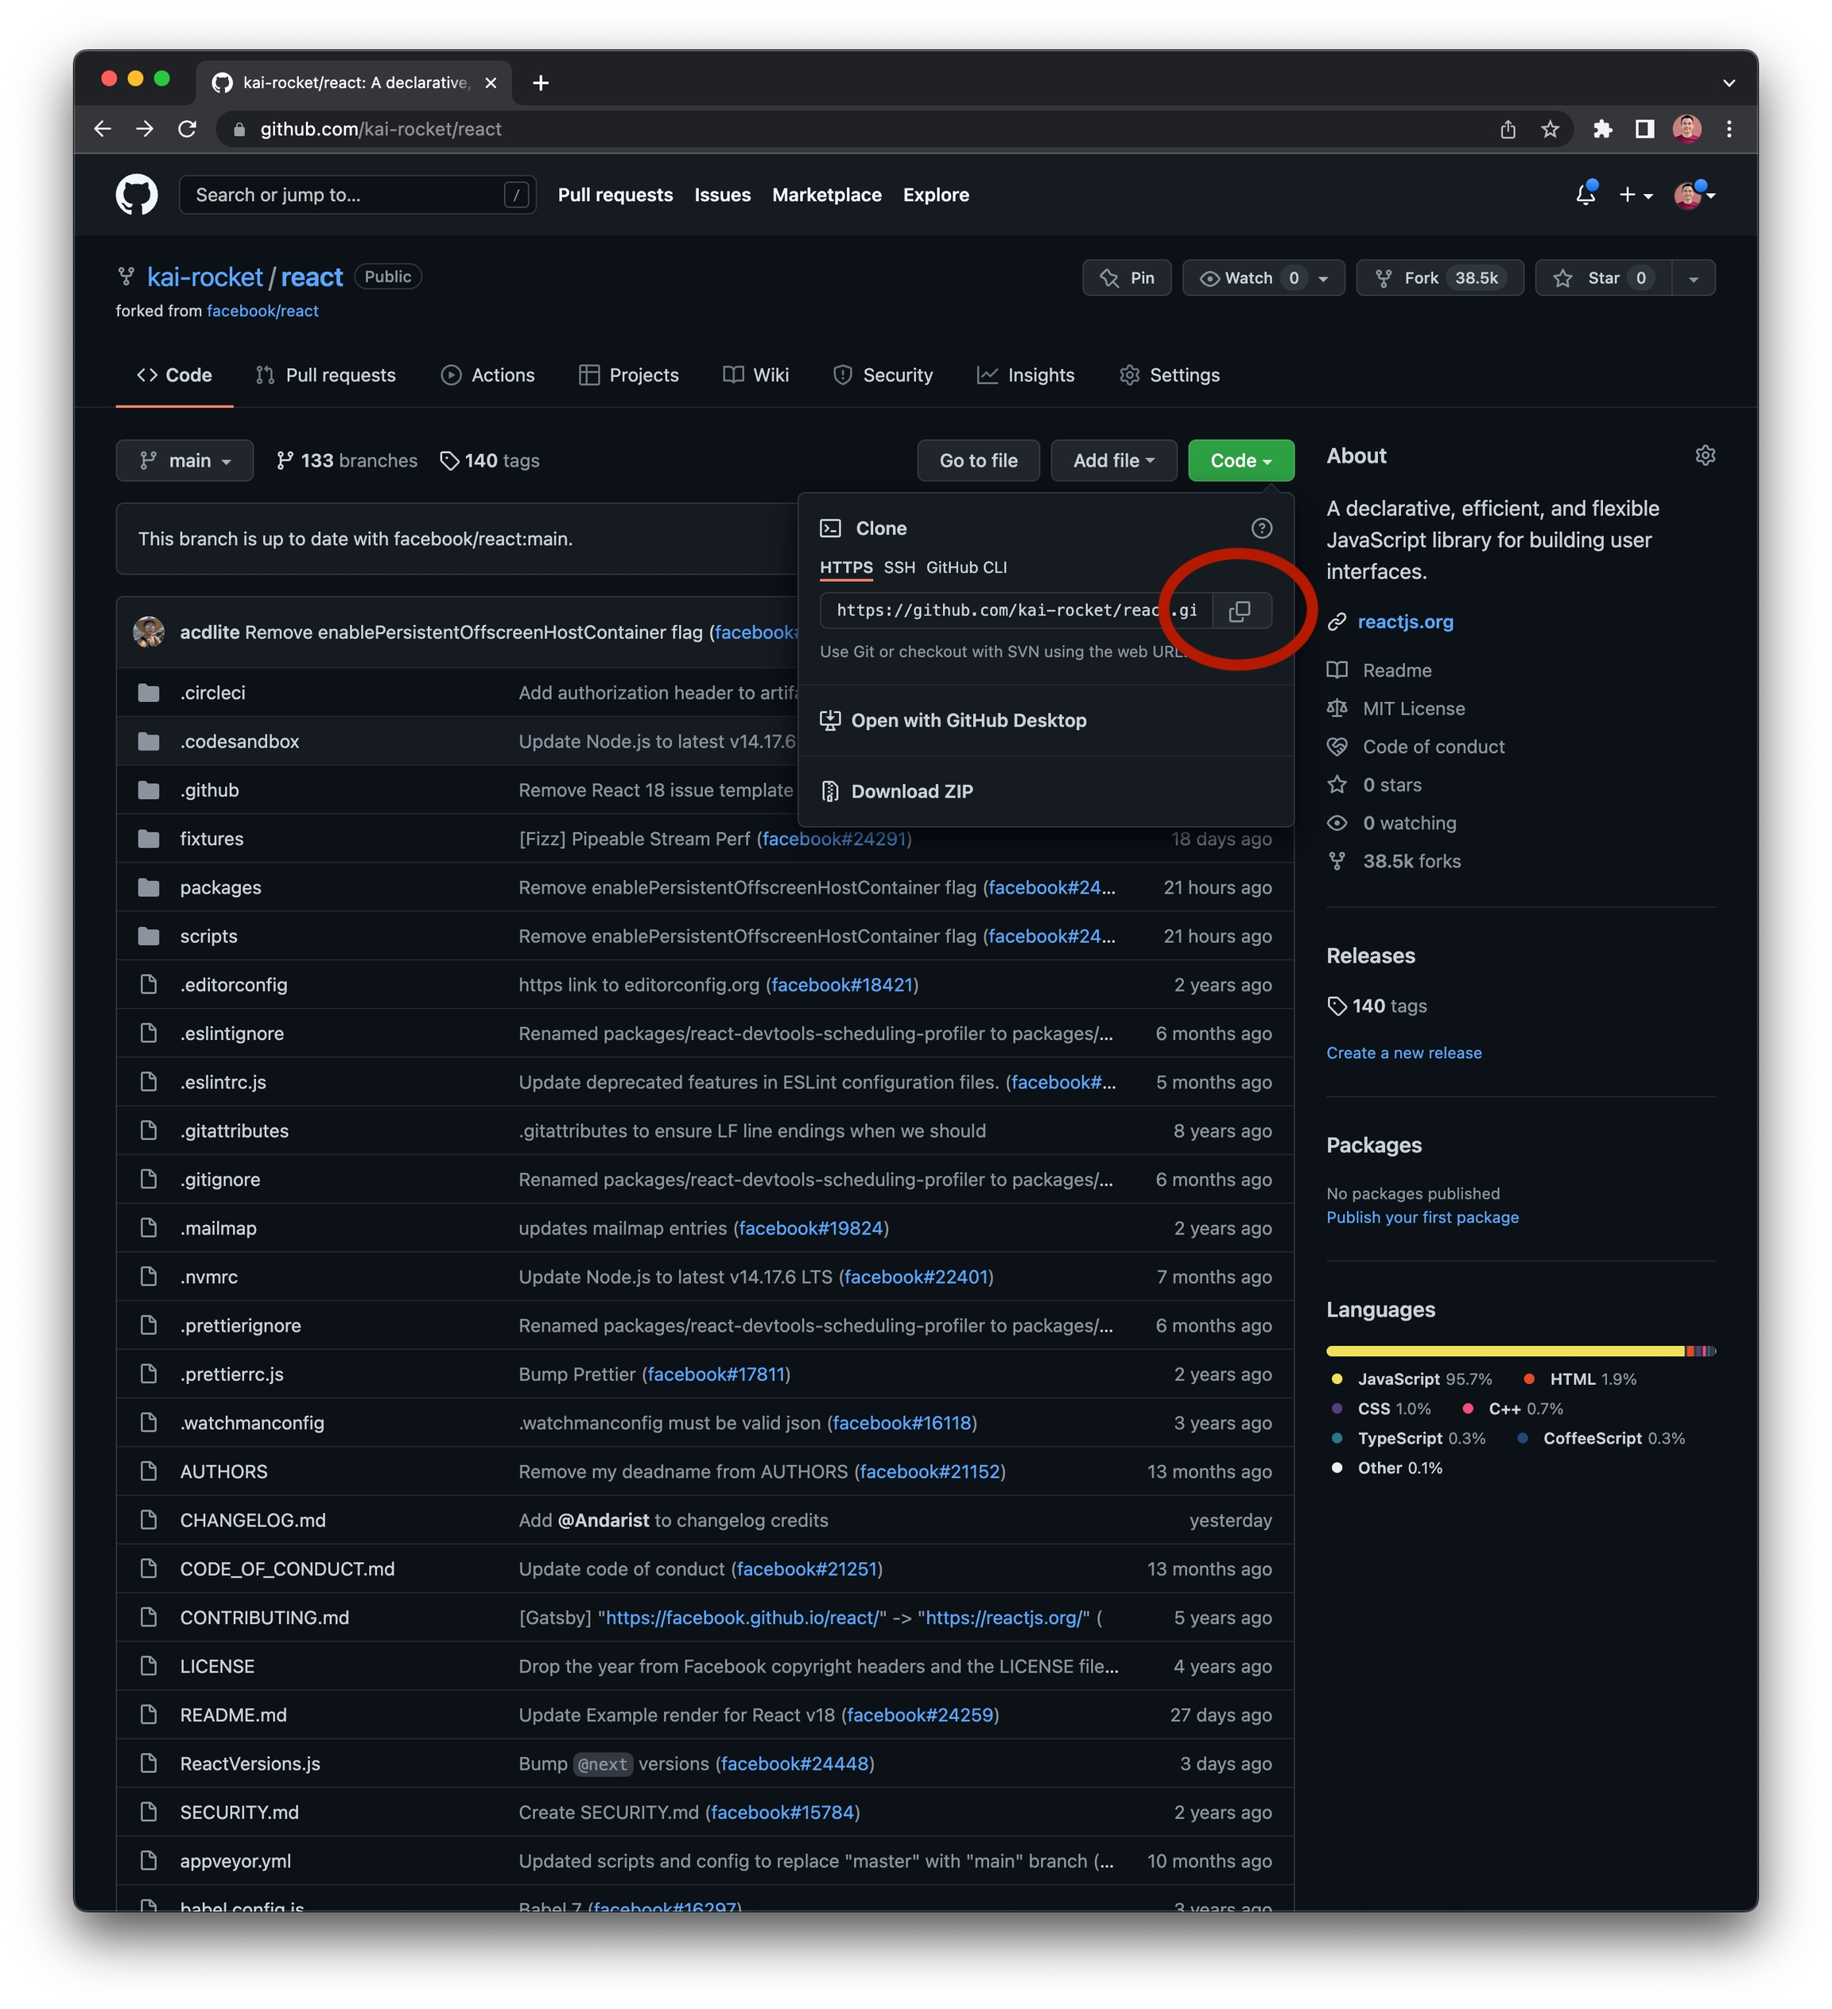Click the clone URL text field

(x=1015, y=611)
